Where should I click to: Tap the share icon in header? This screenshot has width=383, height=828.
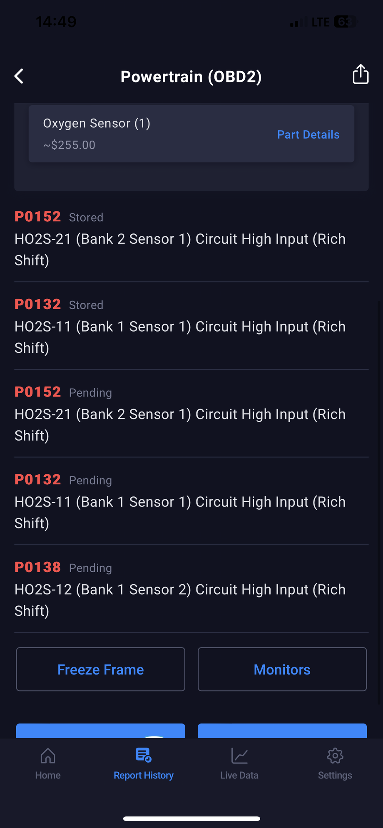(x=361, y=74)
